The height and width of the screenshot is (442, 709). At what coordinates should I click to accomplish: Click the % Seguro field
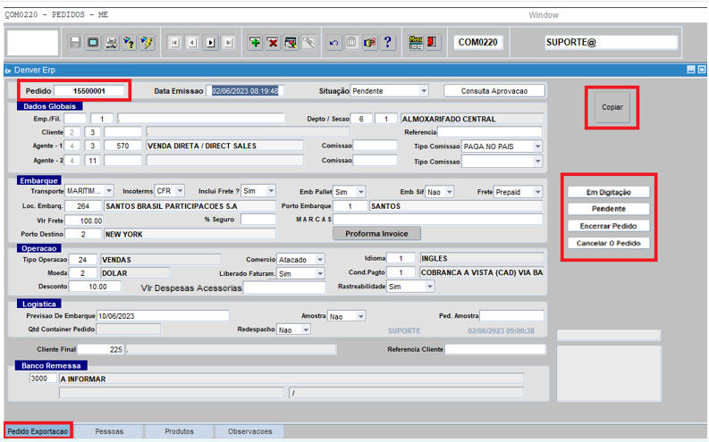[258, 220]
